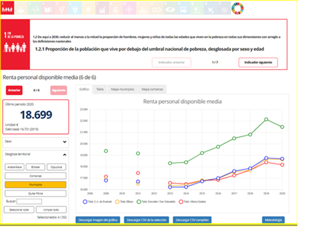Toggle the Municipios filter button

pos(36,185)
